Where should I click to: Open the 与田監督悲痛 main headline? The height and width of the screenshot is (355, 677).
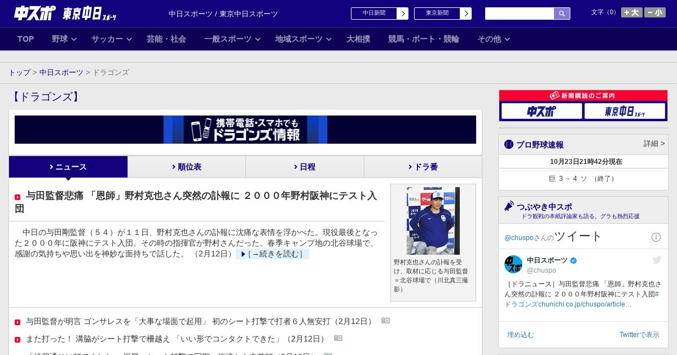pyautogui.click(x=196, y=202)
